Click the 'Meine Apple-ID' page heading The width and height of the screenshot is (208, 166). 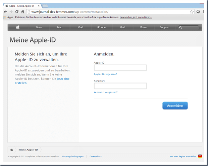[33, 40]
